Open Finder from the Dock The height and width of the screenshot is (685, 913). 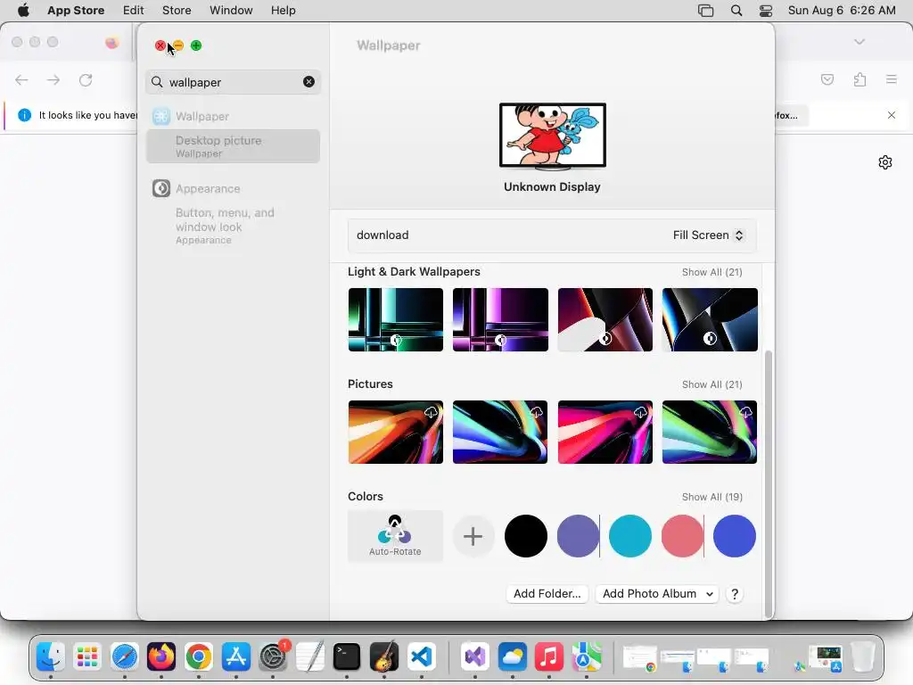pos(51,657)
